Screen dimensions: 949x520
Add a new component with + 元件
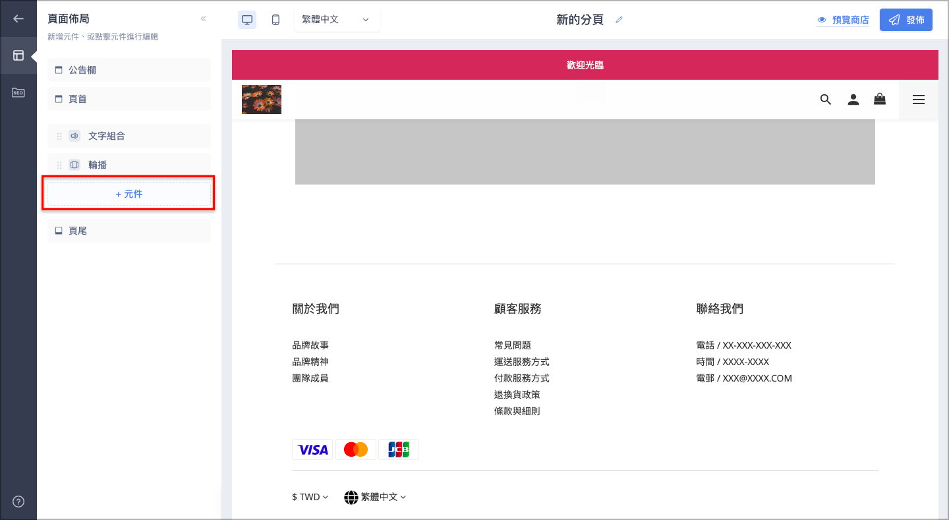pyautogui.click(x=129, y=194)
